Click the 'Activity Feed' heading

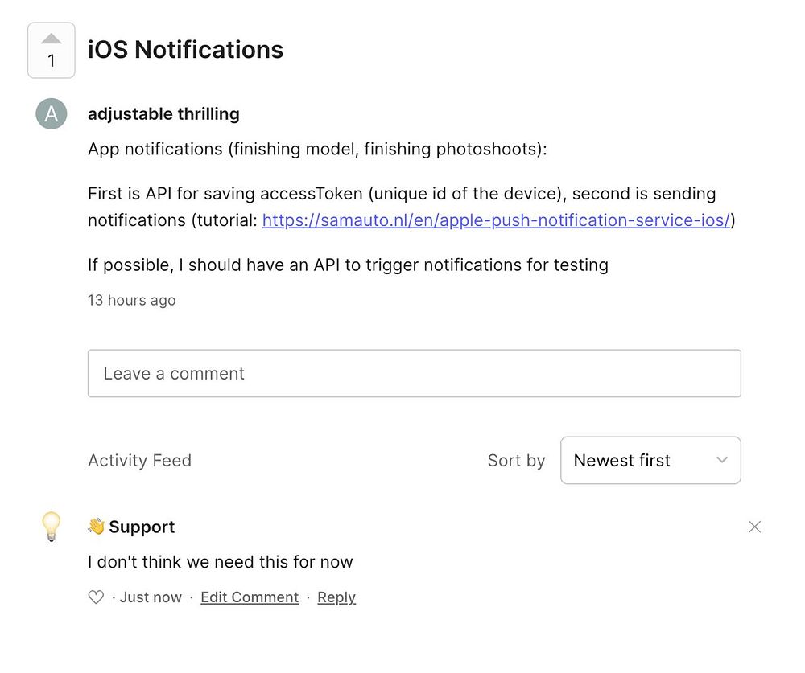pyautogui.click(x=139, y=461)
